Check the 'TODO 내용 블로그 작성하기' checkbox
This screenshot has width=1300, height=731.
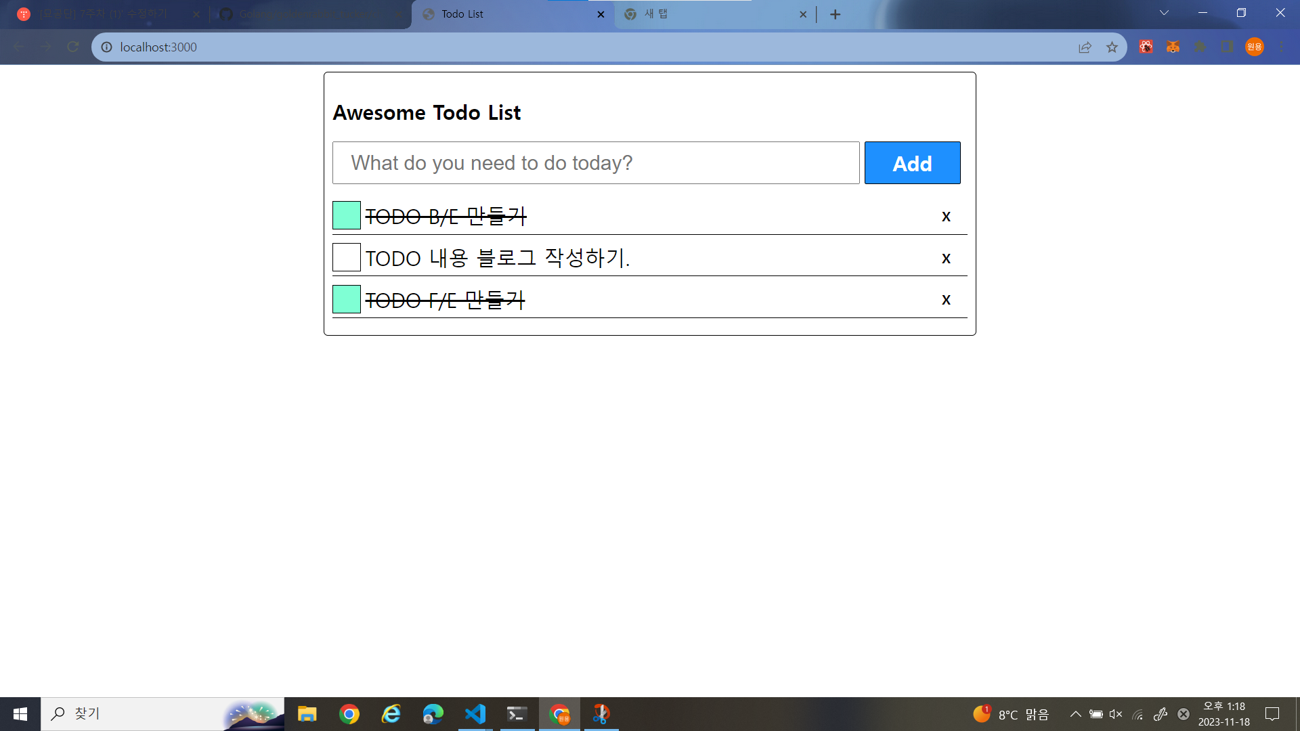[x=346, y=257]
